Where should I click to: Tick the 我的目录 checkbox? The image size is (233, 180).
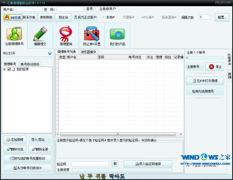click(x=9, y=69)
